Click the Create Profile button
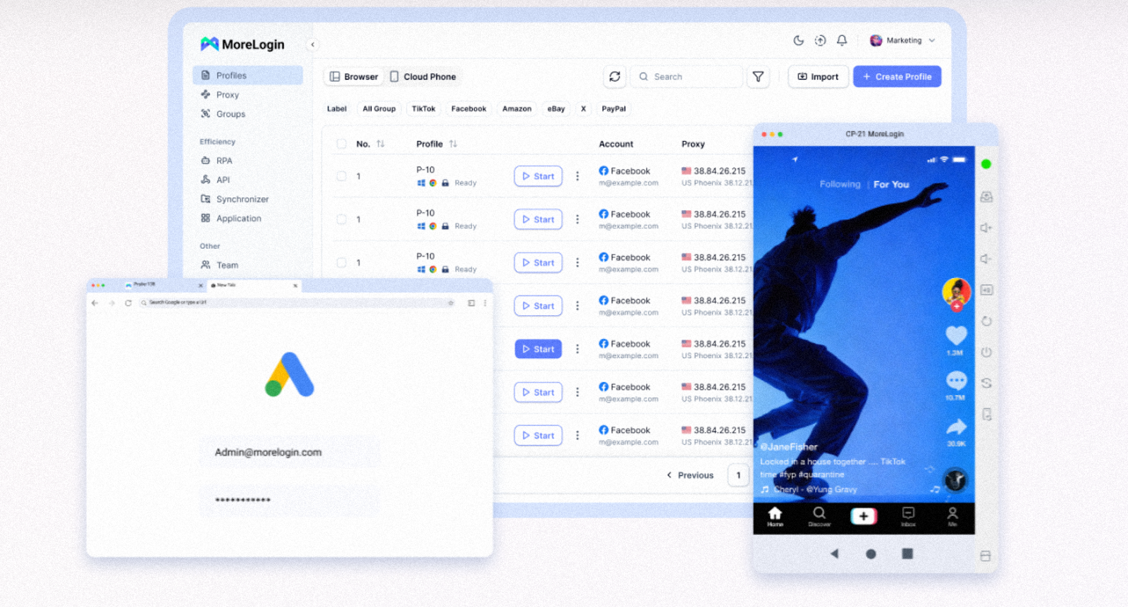The width and height of the screenshot is (1128, 607). click(x=897, y=77)
